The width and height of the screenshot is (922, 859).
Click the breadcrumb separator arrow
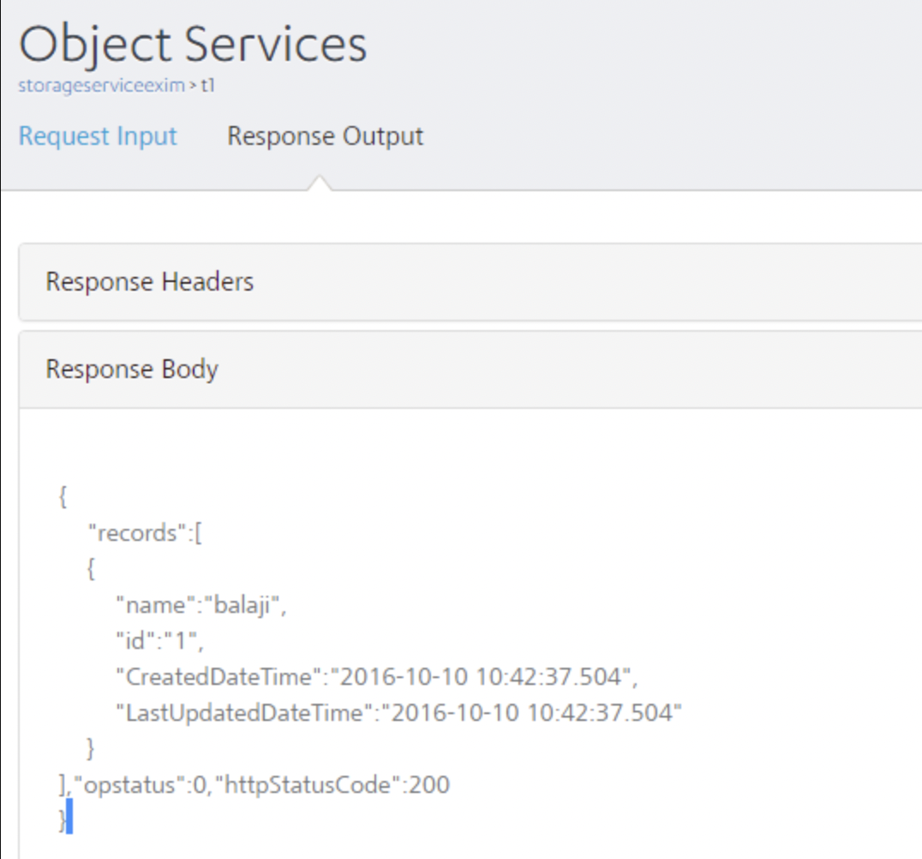click(x=193, y=87)
